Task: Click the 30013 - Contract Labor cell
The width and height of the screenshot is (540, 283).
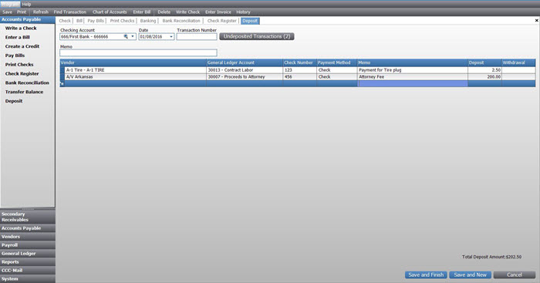Action: click(245, 70)
